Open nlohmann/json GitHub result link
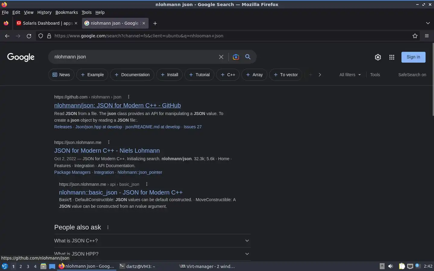The width and height of the screenshot is (434, 271). point(118,105)
